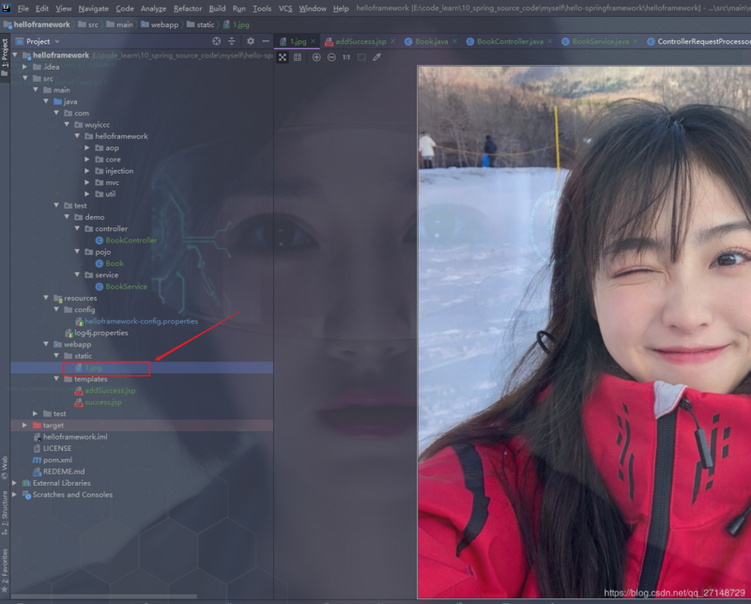Click the Zoom Out icon above the image

(331, 59)
